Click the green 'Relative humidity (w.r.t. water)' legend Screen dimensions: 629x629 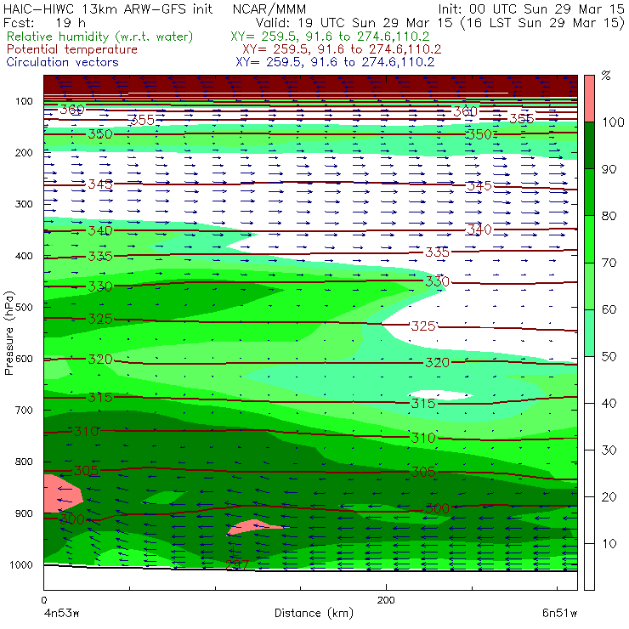tap(100, 37)
